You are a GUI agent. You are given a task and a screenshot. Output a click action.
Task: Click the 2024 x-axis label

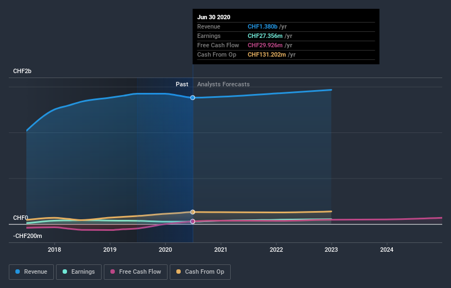click(x=387, y=250)
